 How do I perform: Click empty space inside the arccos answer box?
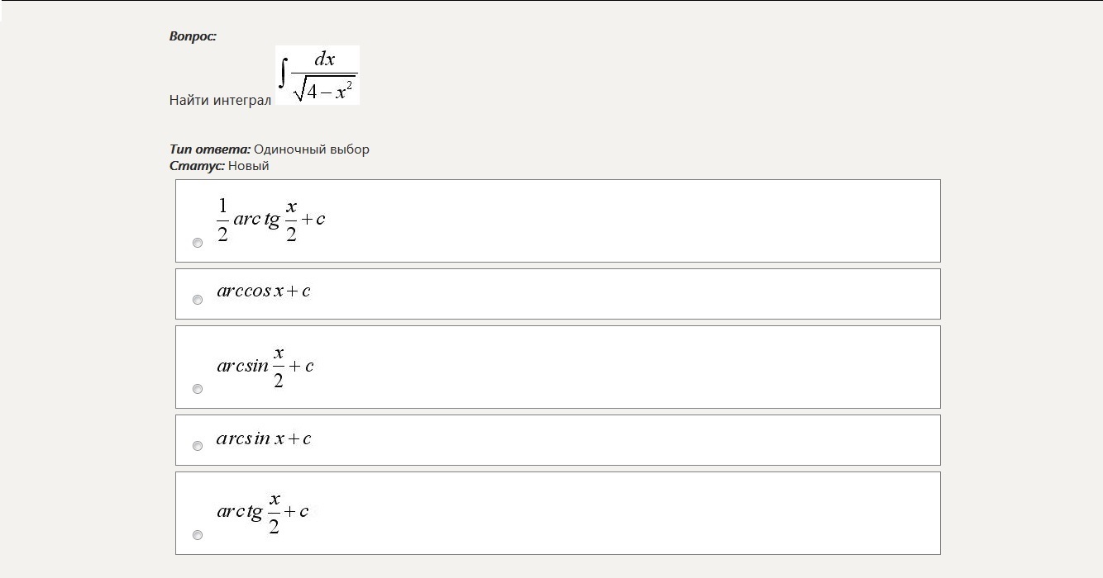tap(620, 294)
